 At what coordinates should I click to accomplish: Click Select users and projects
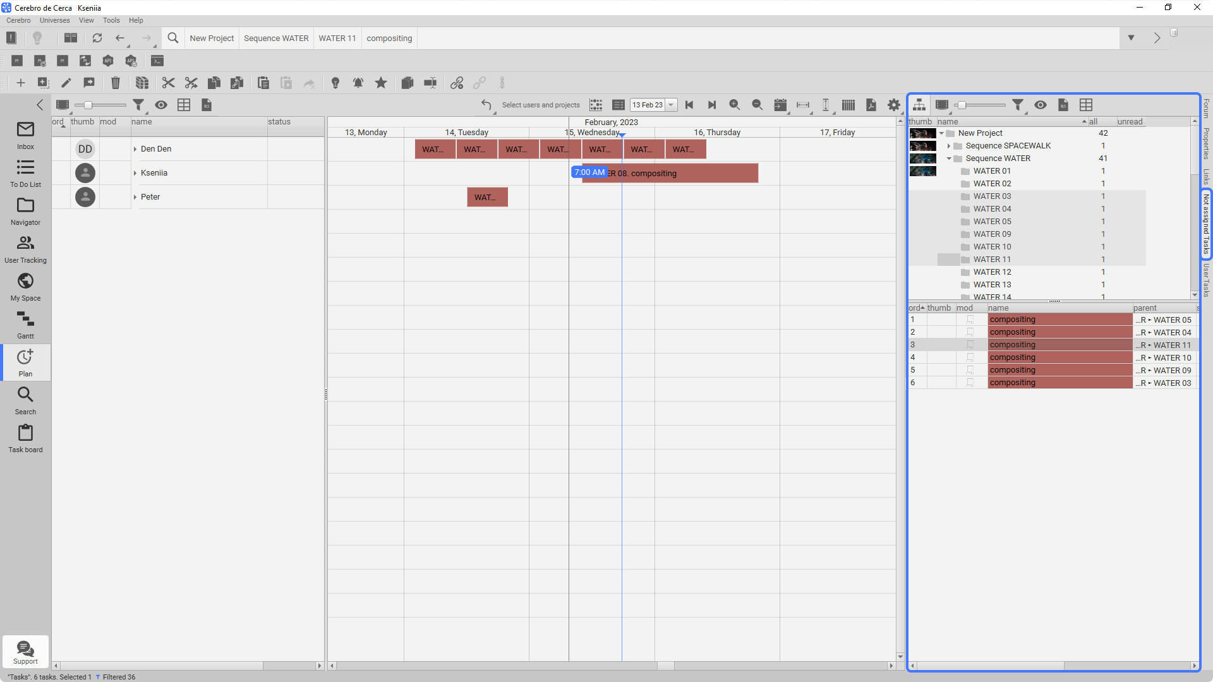pos(541,105)
